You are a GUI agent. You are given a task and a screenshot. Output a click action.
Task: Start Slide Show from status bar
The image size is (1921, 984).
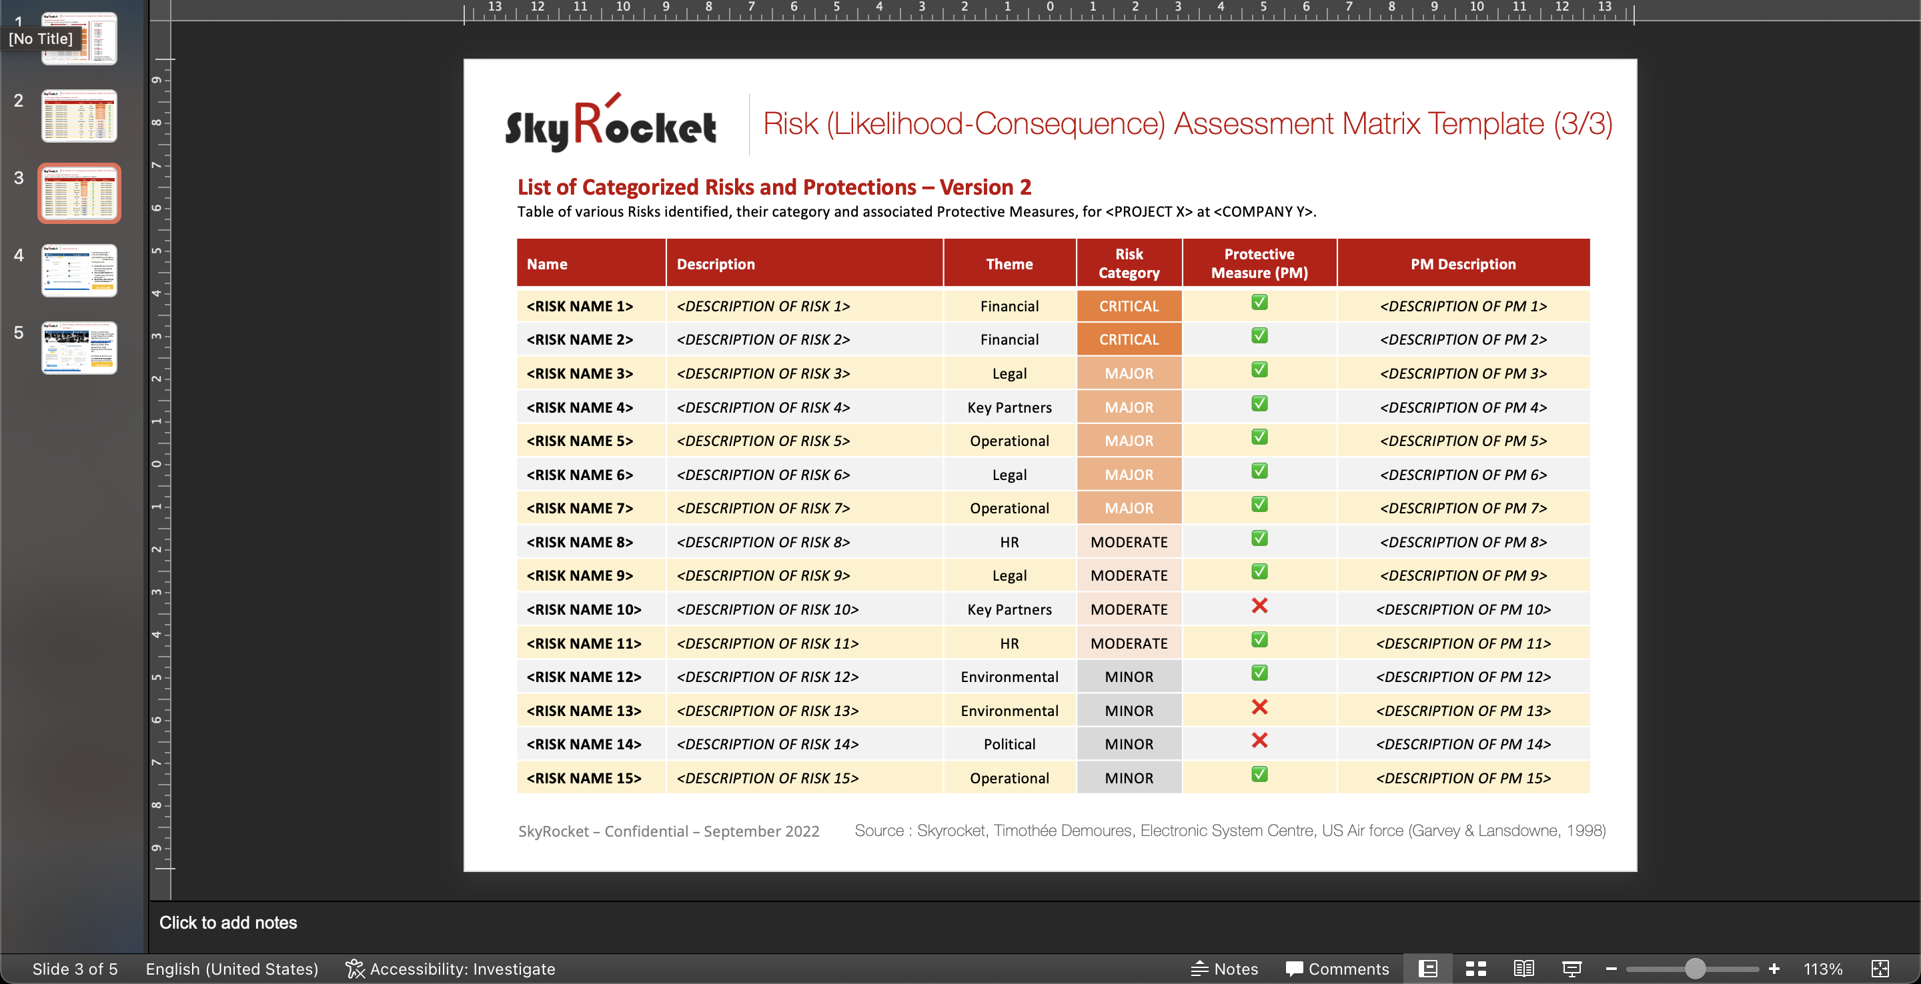click(1572, 969)
